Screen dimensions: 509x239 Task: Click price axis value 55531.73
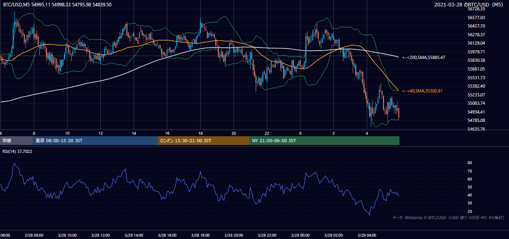click(476, 78)
